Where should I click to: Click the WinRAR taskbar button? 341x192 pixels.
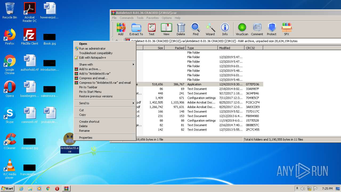click(66, 189)
